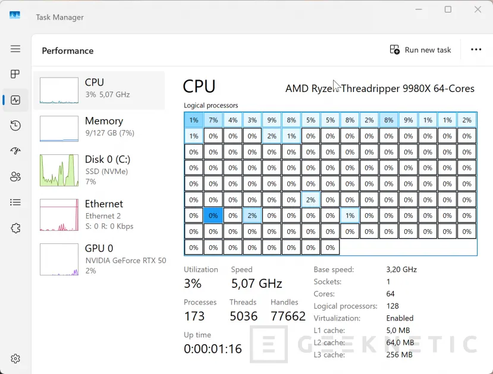Close the Task Manager window

pyautogui.click(x=478, y=9)
